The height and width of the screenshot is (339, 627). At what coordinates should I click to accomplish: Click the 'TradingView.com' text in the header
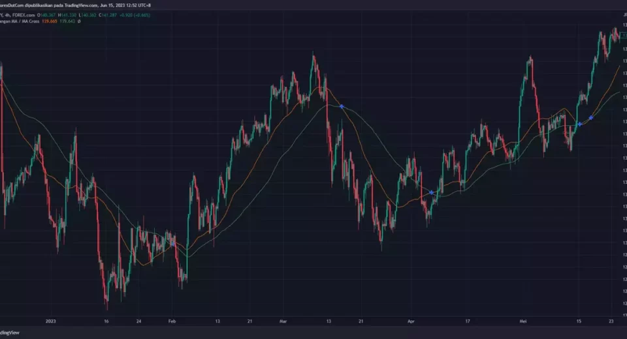pos(81,5)
